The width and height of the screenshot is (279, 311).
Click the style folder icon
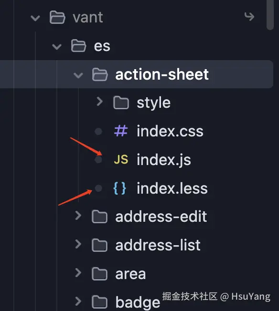click(121, 103)
